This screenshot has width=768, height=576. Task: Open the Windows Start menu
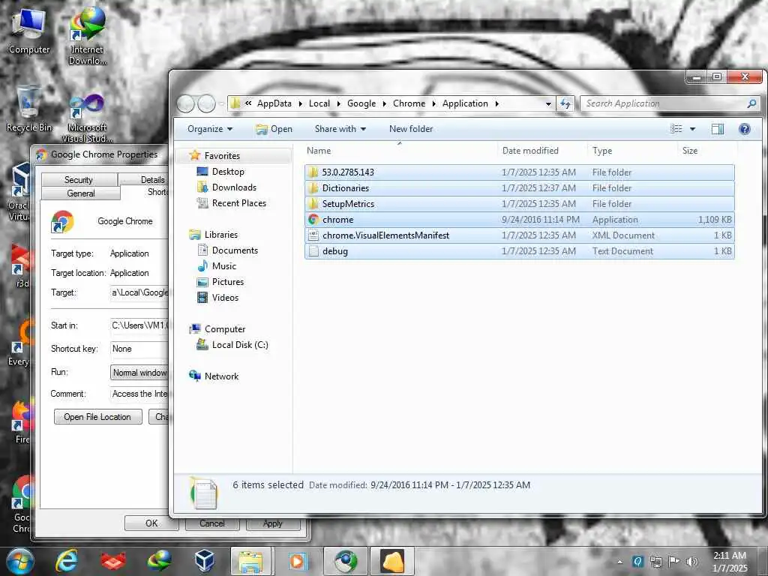tap(20, 561)
